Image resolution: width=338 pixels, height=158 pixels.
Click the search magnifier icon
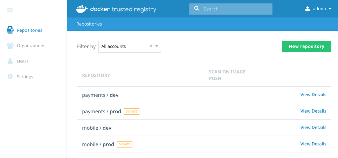coord(196,9)
